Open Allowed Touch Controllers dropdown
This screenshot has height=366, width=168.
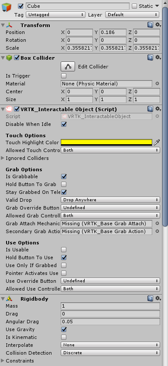click(x=110, y=150)
